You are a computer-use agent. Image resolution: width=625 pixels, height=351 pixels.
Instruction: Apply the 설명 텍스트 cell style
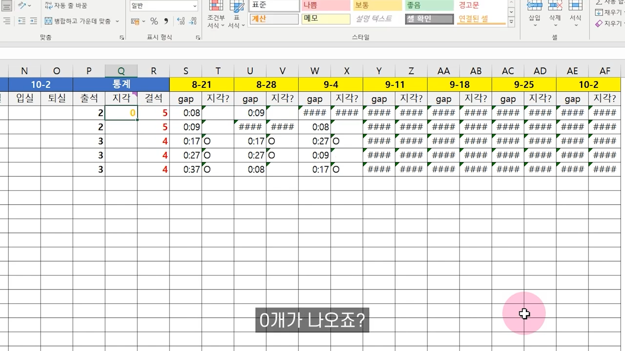(377, 19)
